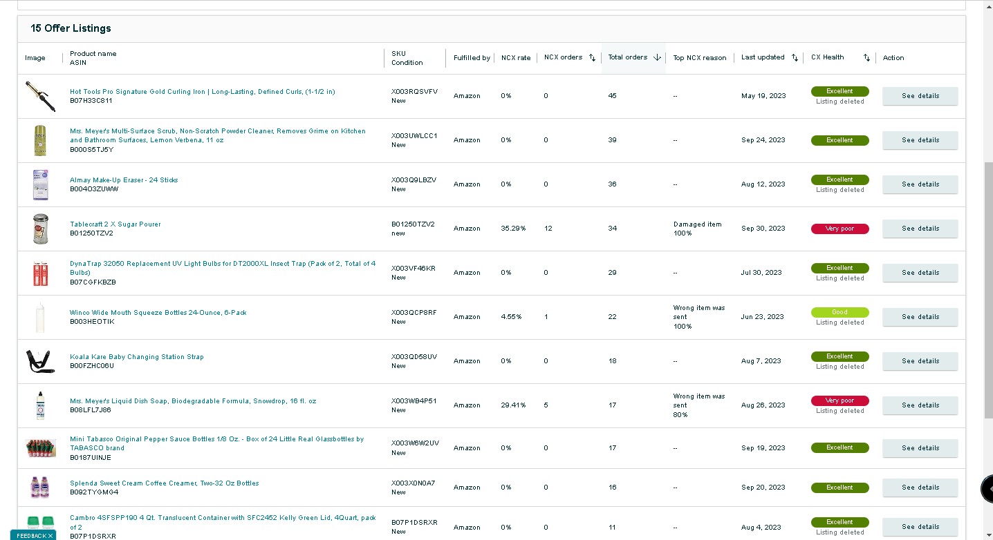See details for Mini Tabasco Bottles

tap(920, 448)
